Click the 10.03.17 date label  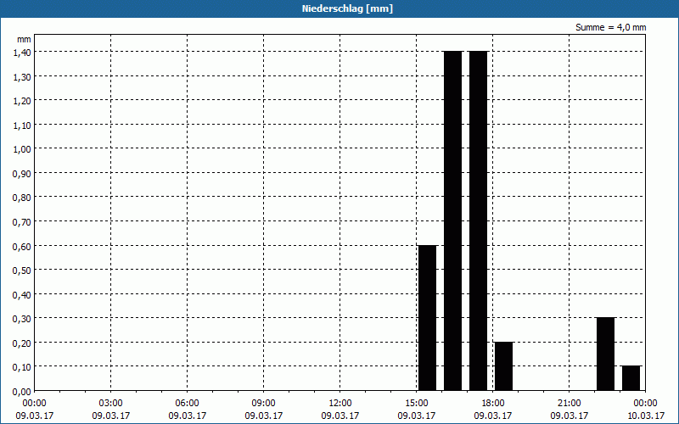645,416
